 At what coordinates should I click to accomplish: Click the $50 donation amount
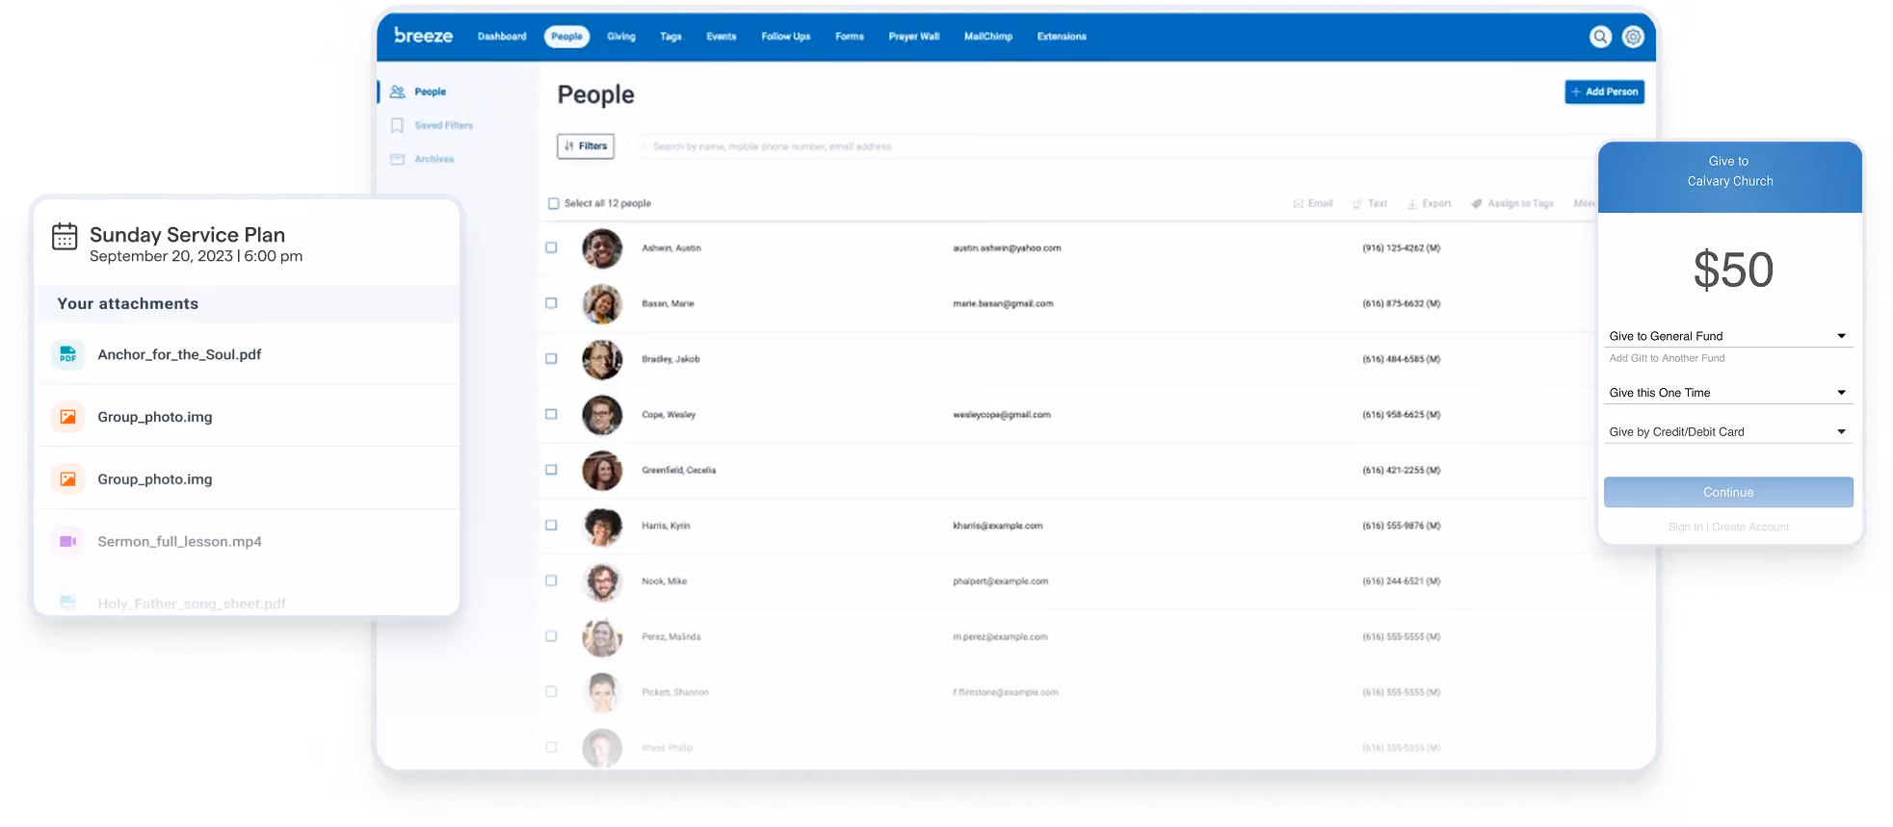point(1733,270)
